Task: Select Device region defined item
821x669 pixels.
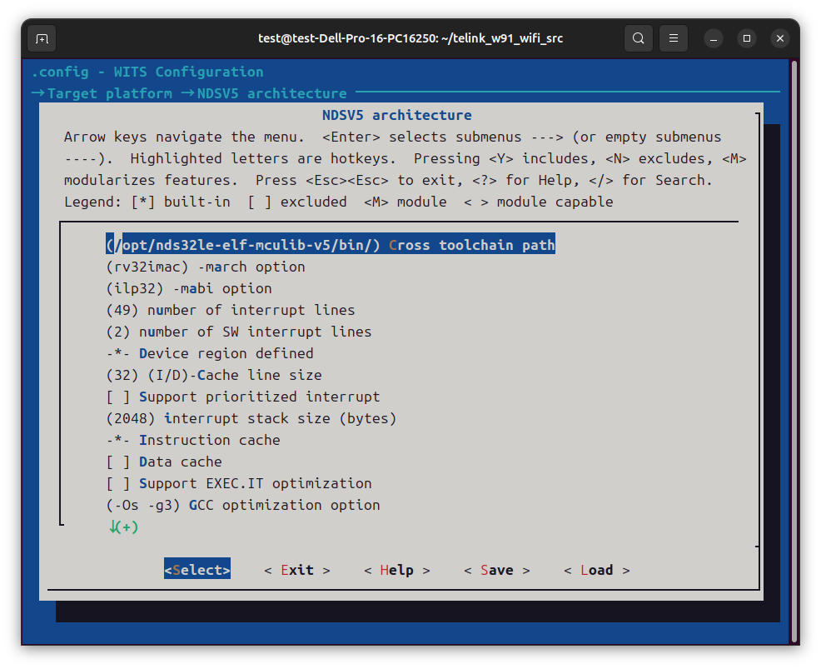Action: point(210,353)
